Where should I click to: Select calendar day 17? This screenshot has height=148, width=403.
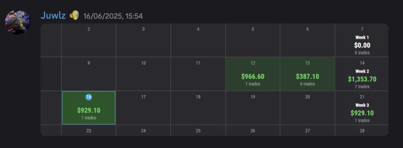(143, 108)
